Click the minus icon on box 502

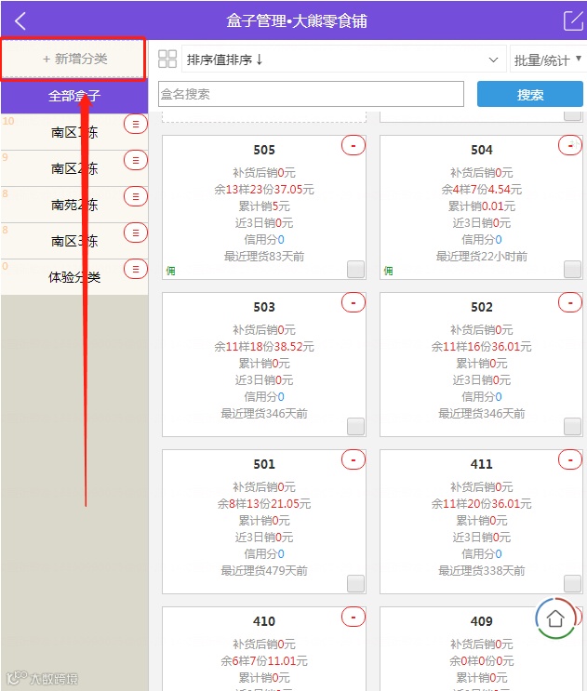[x=570, y=303]
